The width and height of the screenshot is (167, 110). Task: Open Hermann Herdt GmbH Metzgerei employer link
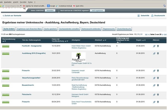click(80, 95)
